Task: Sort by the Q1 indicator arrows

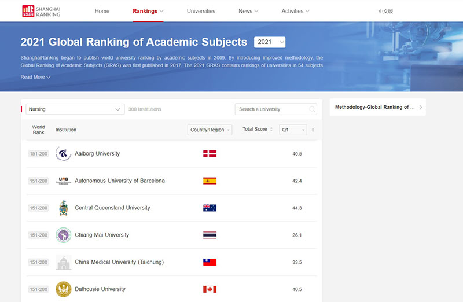Action: (313, 130)
